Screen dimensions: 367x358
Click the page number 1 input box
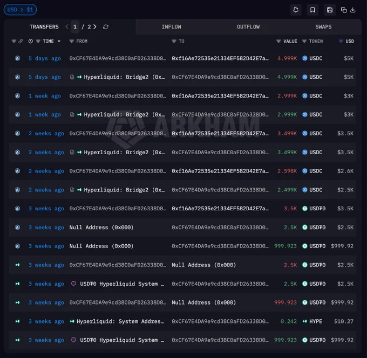coord(75,27)
